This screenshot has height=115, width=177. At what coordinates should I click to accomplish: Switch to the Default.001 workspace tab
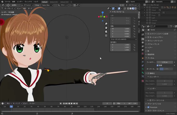click(x=54, y=2)
